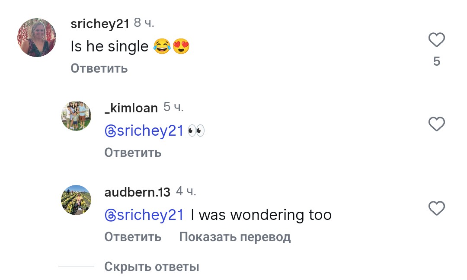The width and height of the screenshot is (467, 280).
Task: Click the _kimloan username
Action: coord(131,108)
